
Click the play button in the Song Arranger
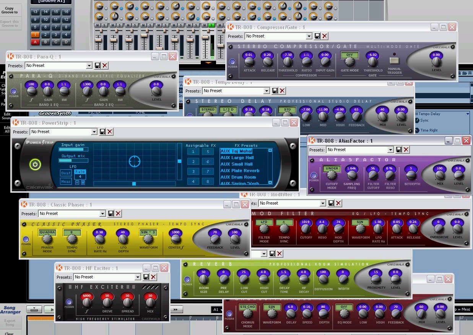pos(49,309)
